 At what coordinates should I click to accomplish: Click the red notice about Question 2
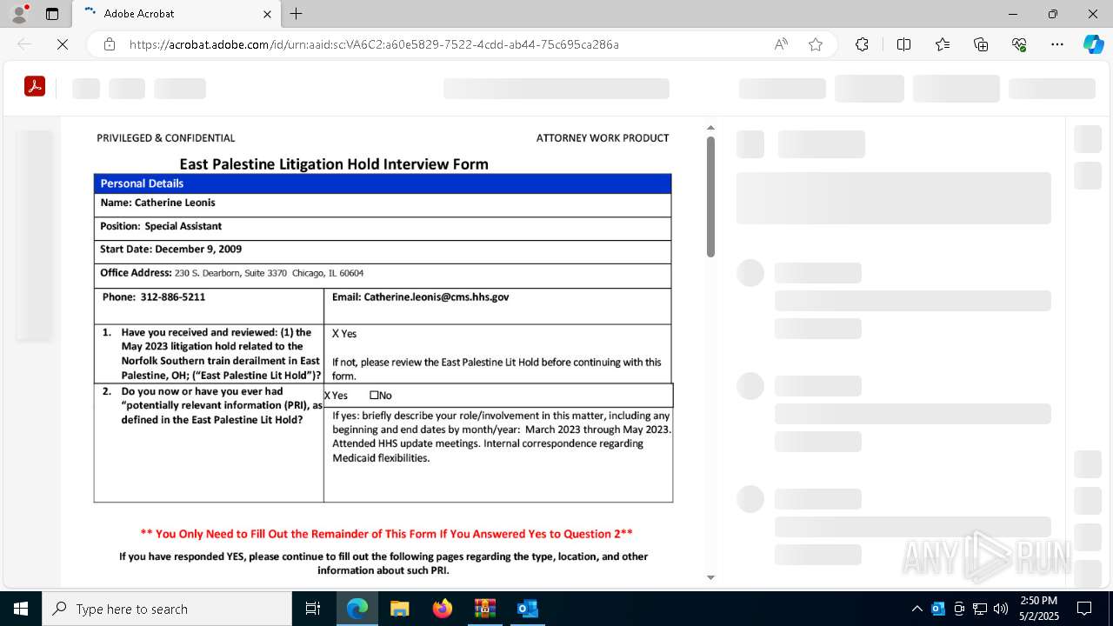coord(386,534)
